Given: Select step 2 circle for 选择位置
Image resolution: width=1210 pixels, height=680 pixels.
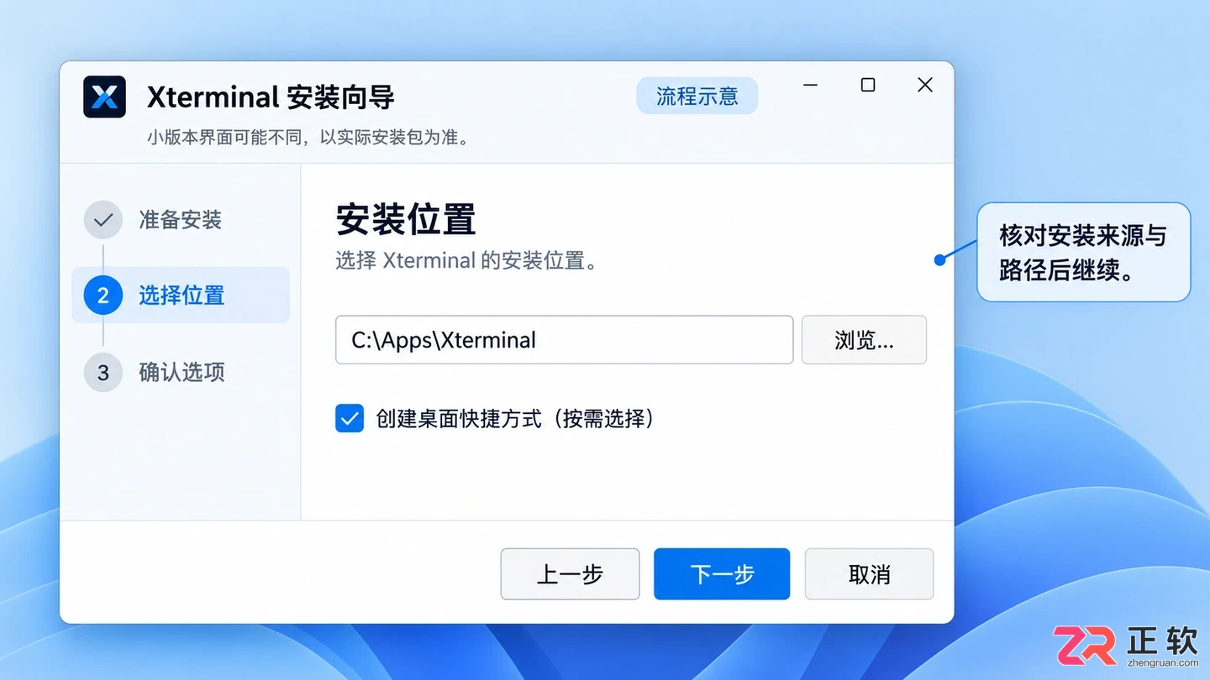Looking at the screenshot, I should tap(103, 296).
